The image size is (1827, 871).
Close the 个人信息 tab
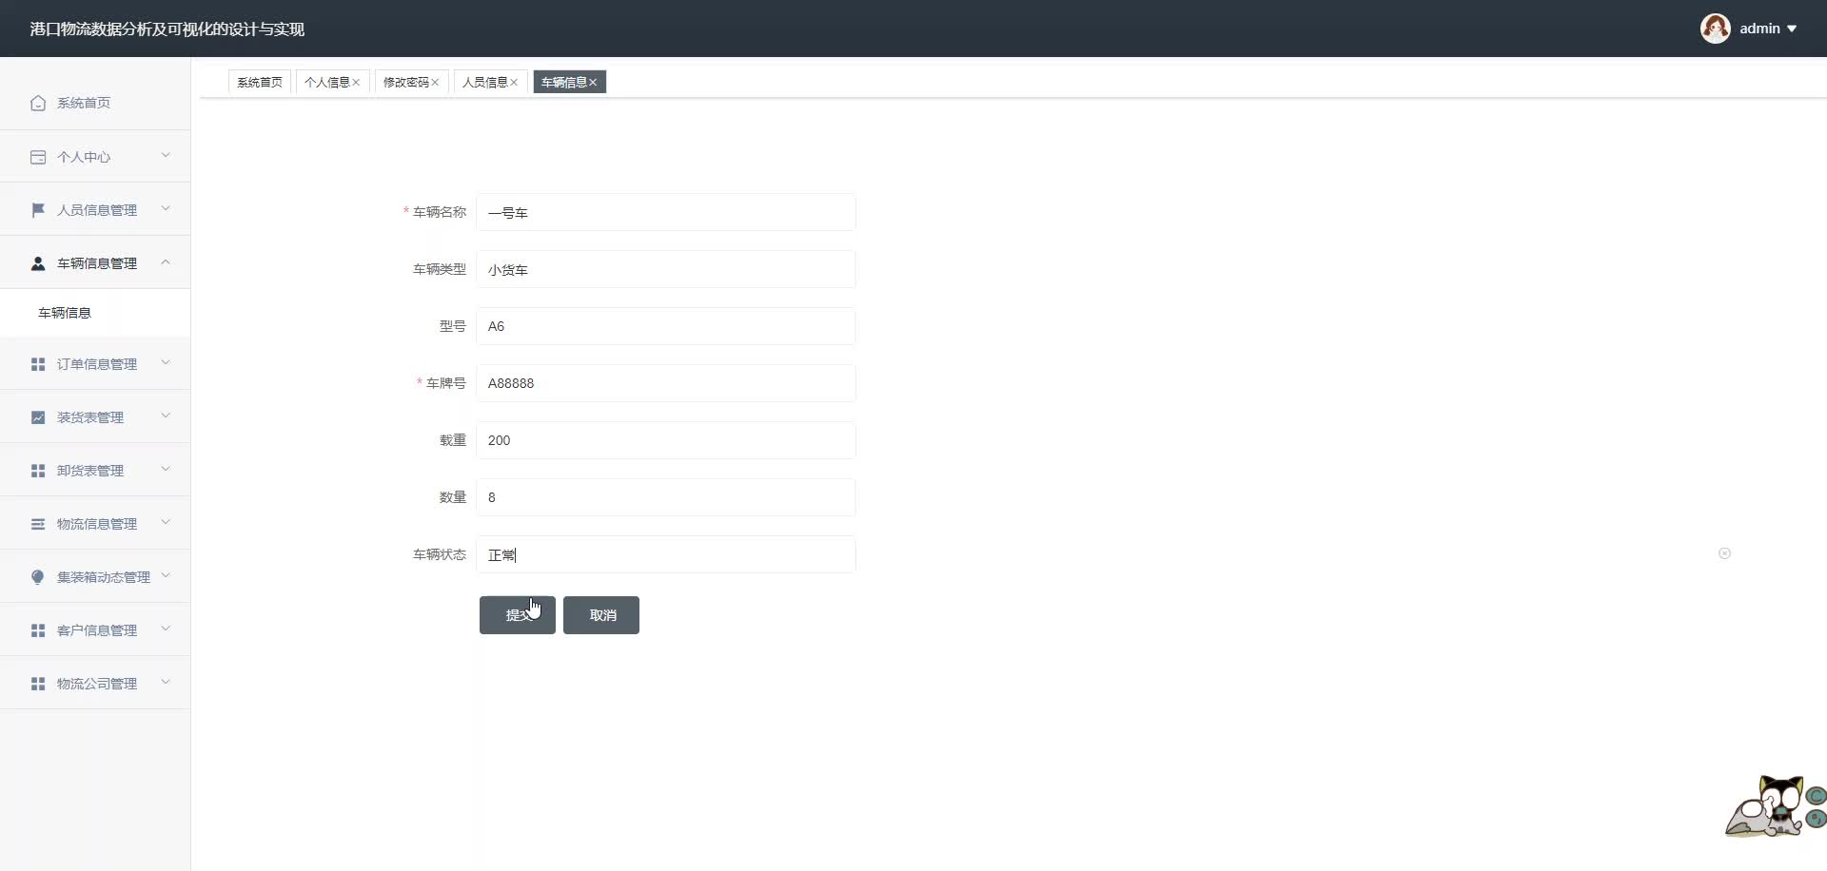pos(356,83)
